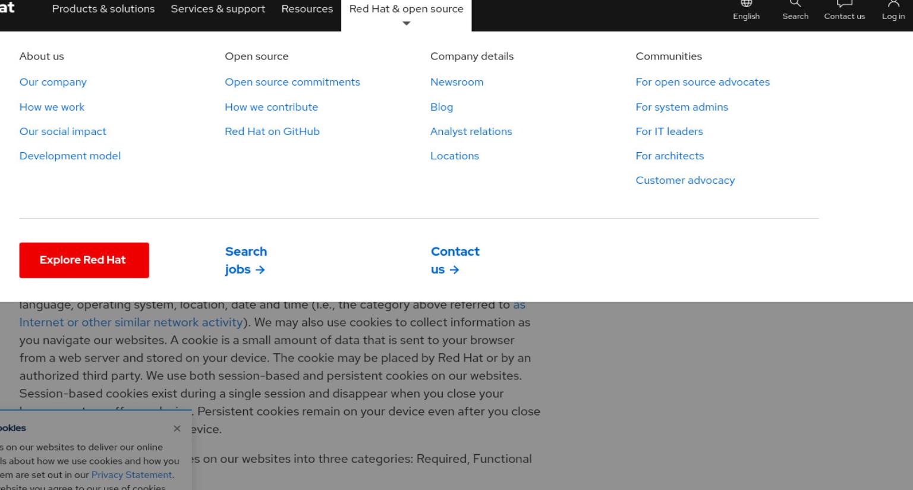Open How we work page

[52, 107]
